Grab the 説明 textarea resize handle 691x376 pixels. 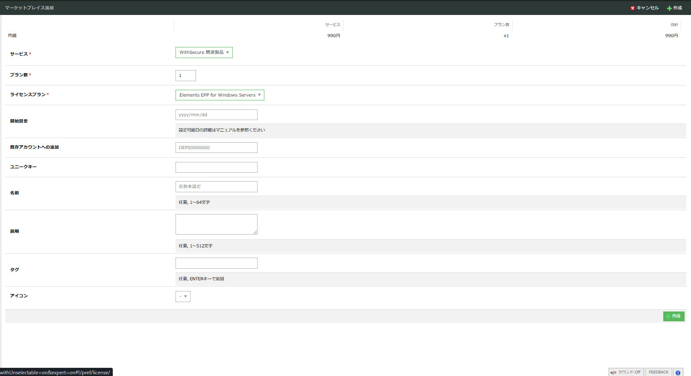(x=255, y=232)
